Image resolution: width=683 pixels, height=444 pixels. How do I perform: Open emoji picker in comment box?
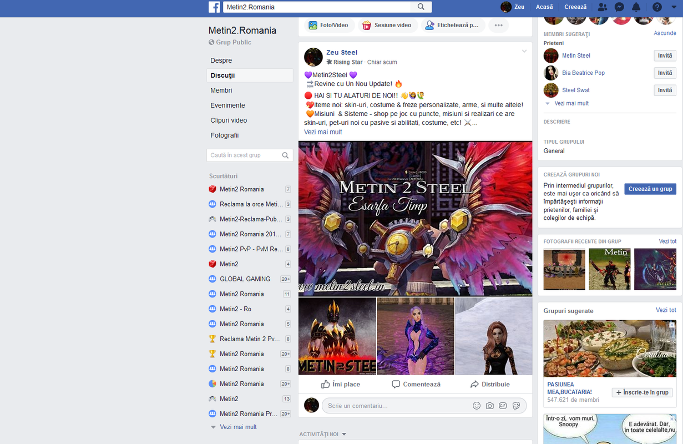[x=477, y=406]
